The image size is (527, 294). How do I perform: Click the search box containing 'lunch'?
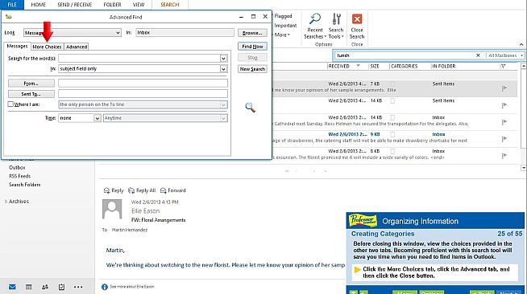405,55
